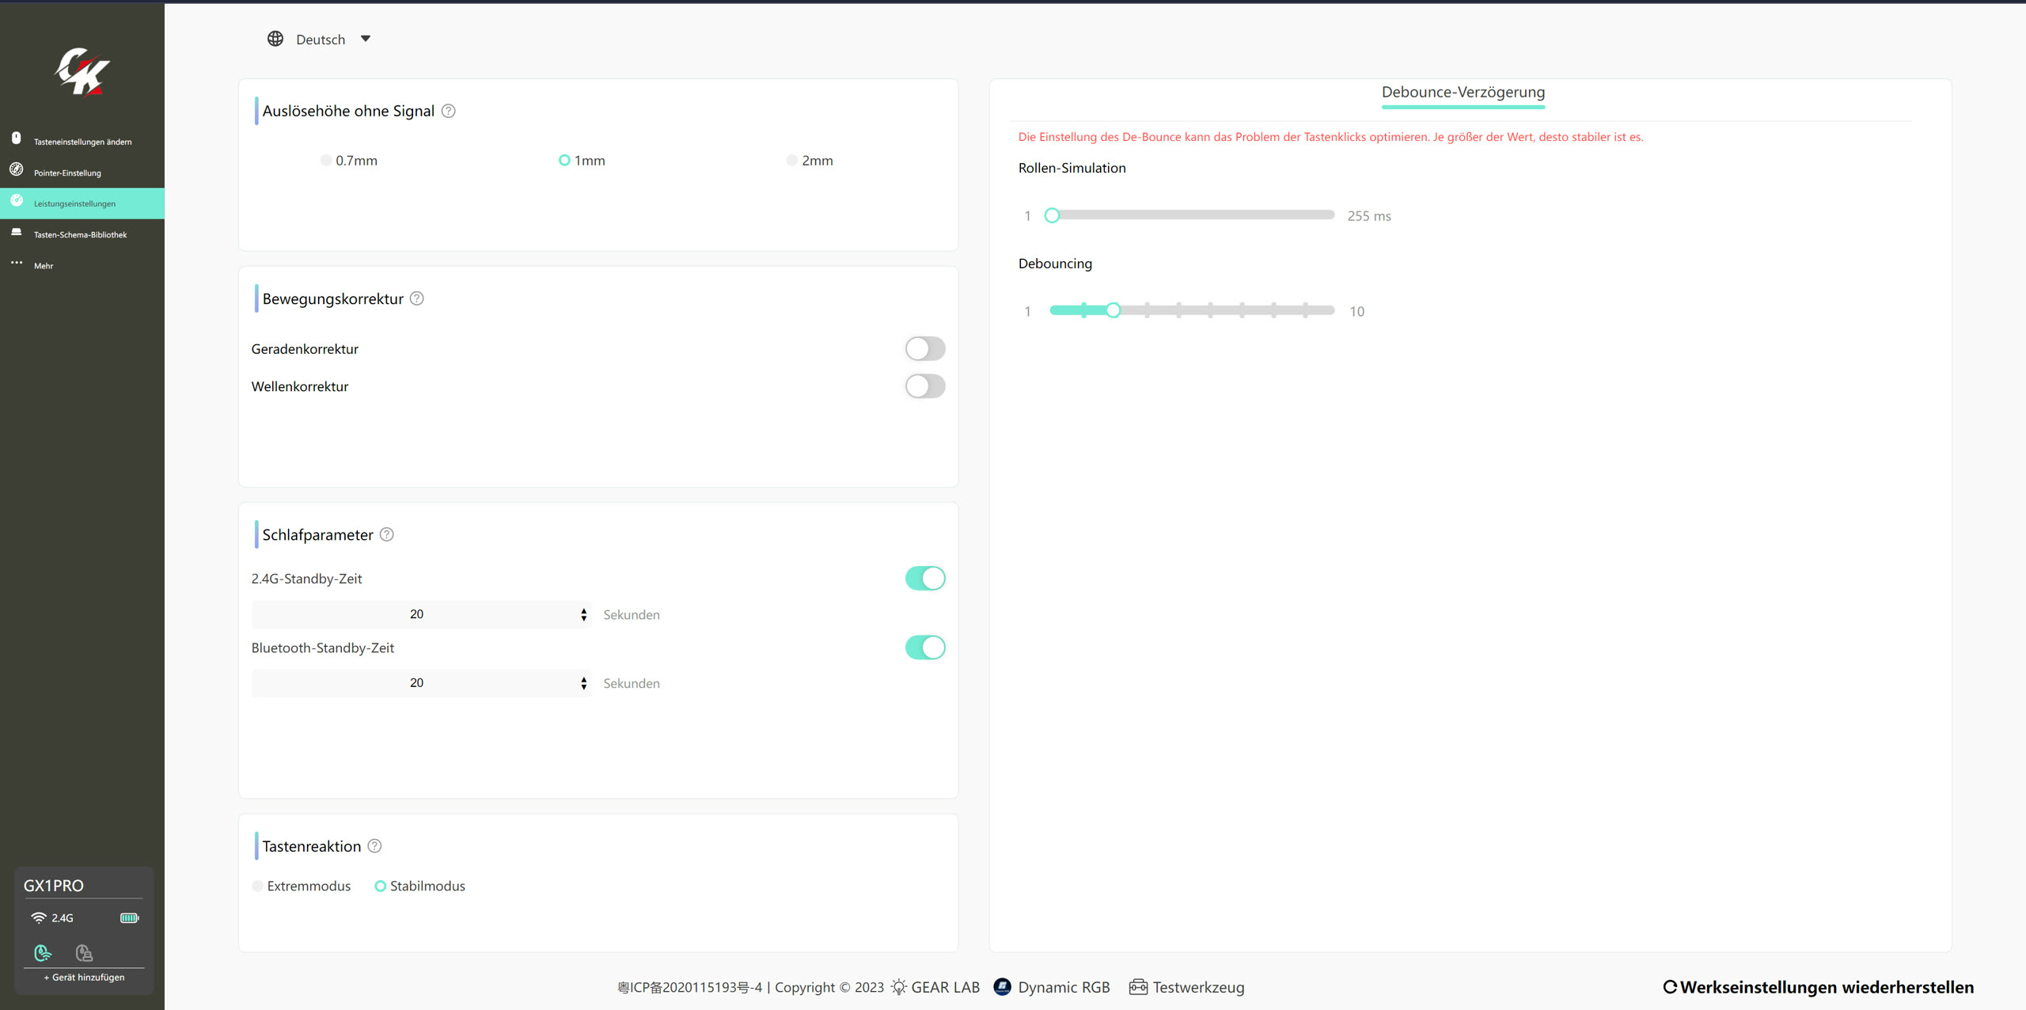The width and height of the screenshot is (2026, 1010).
Task: Open help icon next to Schlafparameter
Action: (387, 534)
